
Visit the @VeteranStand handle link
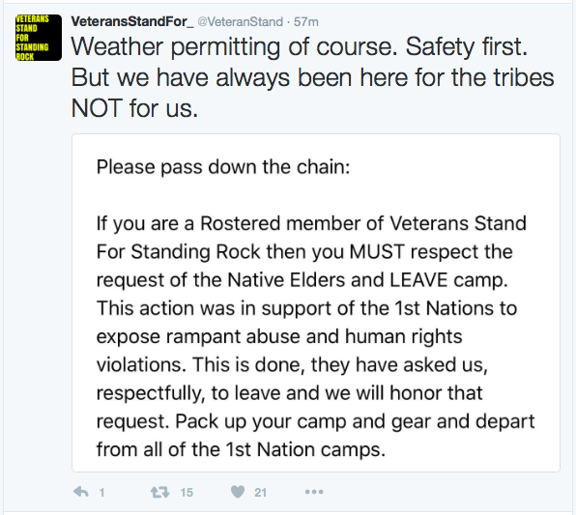click(x=241, y=22)
